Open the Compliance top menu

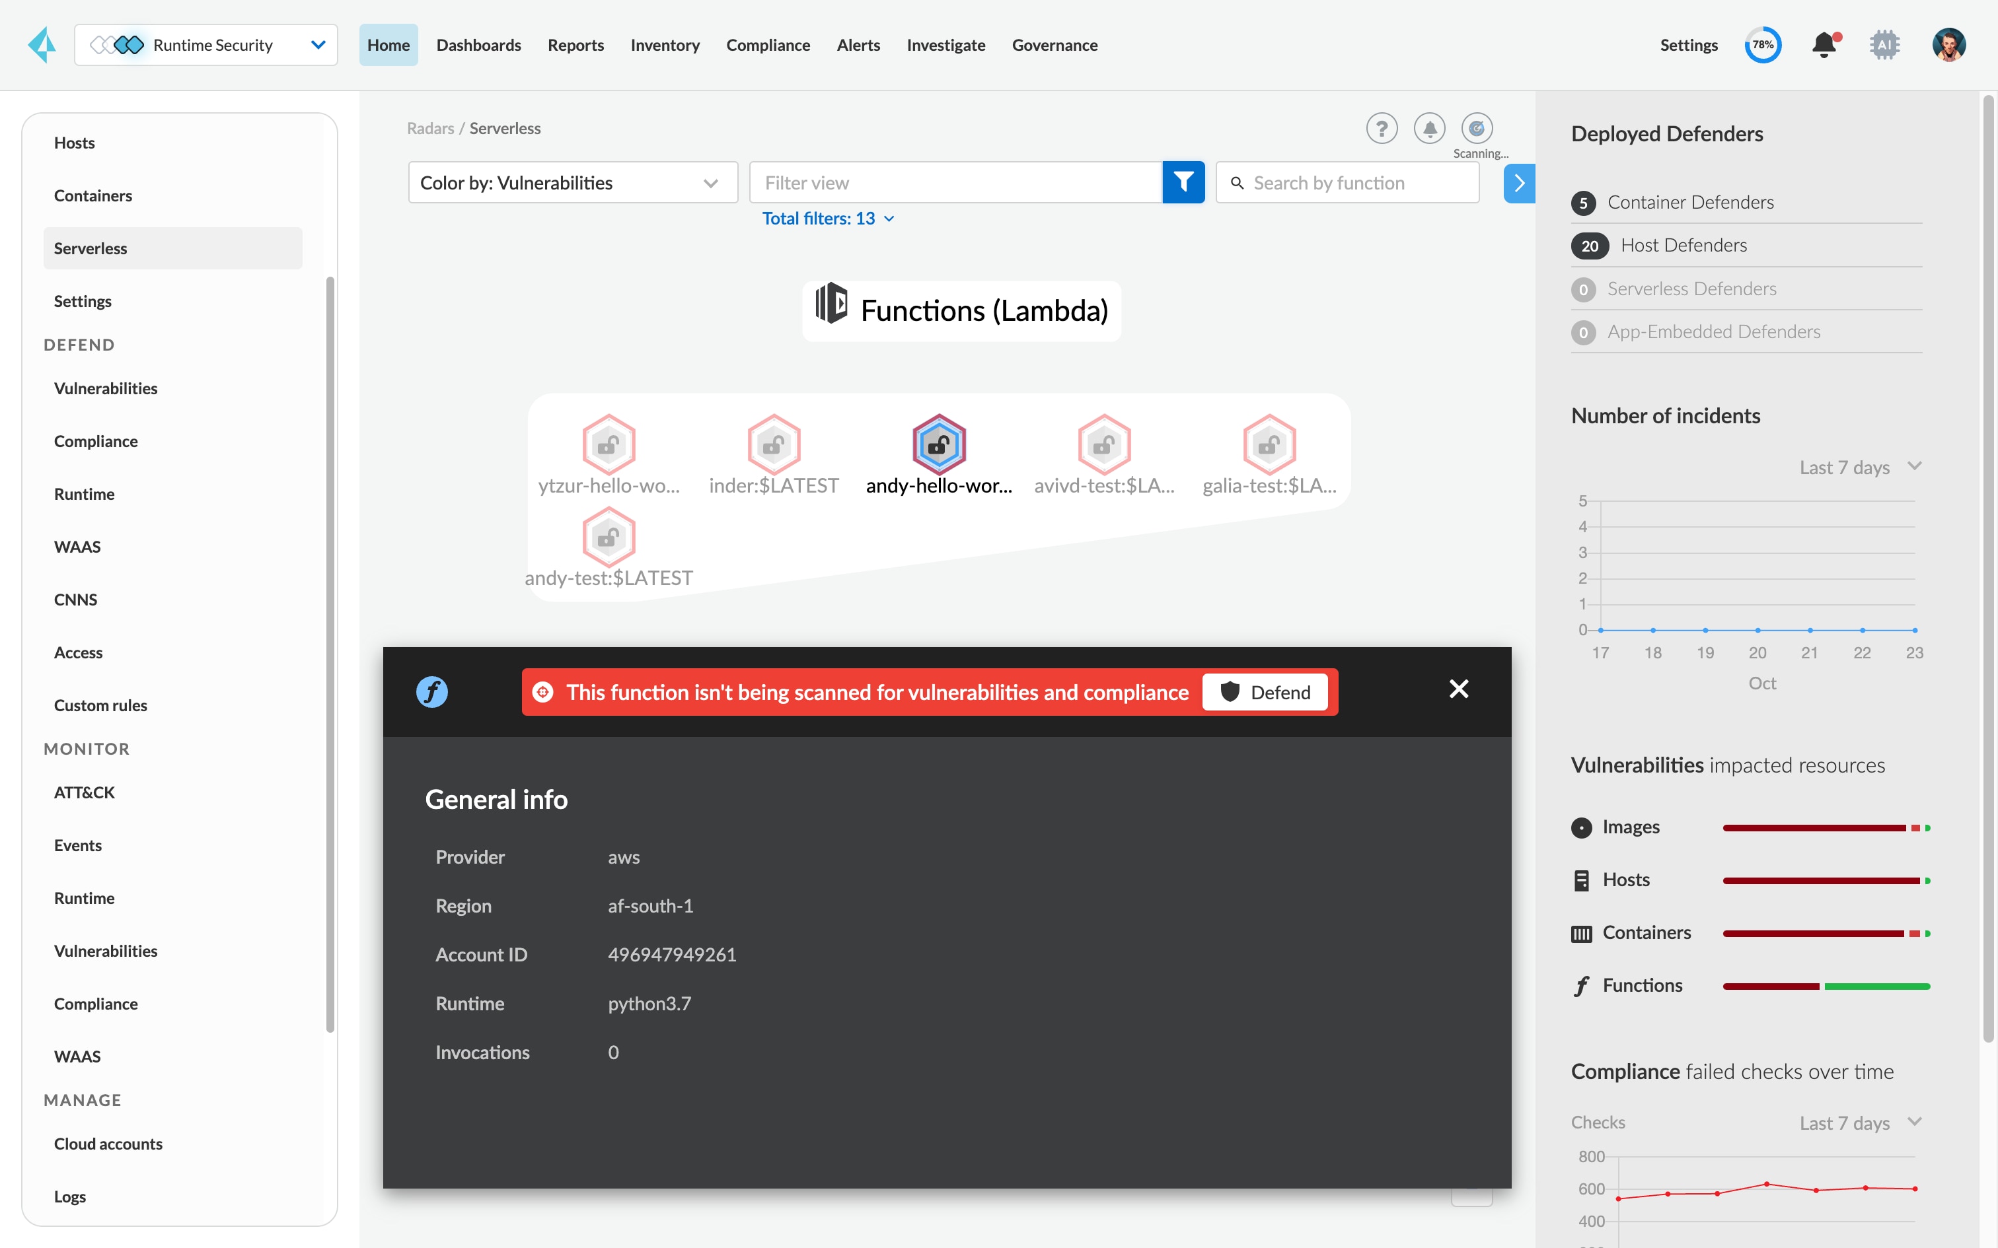point(768,45)
